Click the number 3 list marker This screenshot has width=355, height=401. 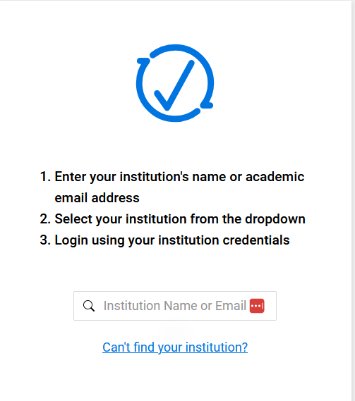[45, 240]
